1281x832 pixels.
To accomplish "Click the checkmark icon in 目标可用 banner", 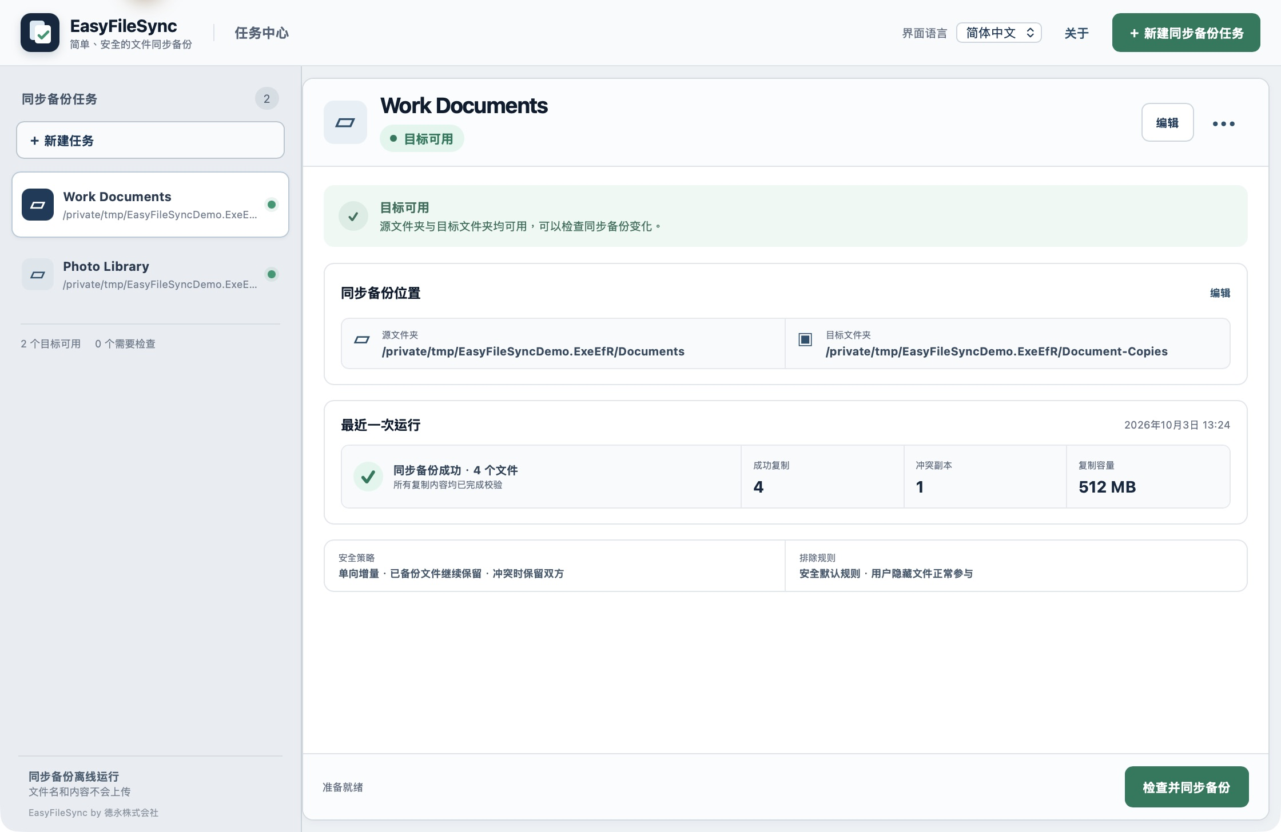I will coord(353,216).
